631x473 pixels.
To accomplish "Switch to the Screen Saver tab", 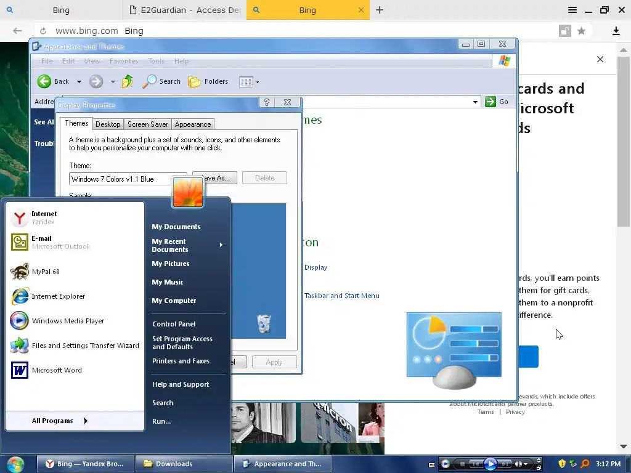I will click(148, 124).
